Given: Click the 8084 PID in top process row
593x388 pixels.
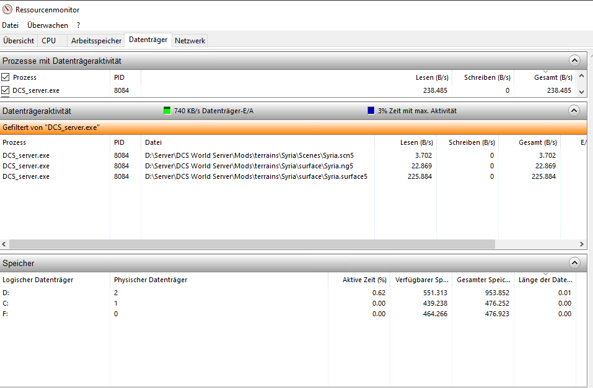Looking at the screenshot, I should [121, 90].
